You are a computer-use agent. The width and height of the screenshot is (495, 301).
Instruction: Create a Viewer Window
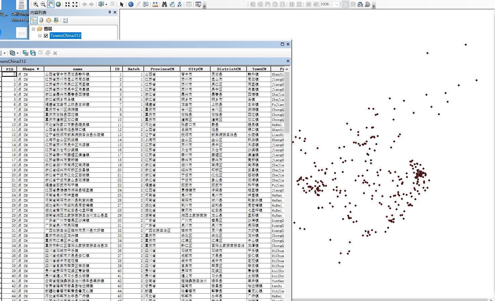198,4
